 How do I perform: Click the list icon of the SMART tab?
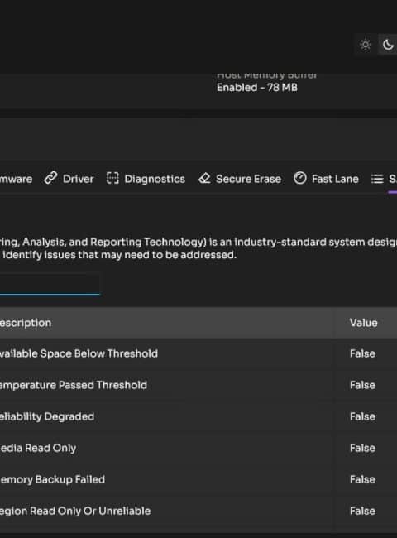point(377,179)
